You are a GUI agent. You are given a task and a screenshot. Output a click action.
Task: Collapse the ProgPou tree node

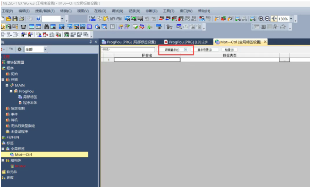point(11,91)
